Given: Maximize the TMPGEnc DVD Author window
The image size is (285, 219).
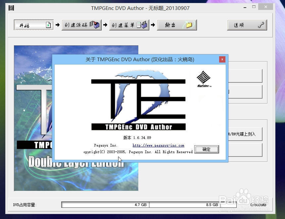Looking at the screenshot, I should click(254, 7).
